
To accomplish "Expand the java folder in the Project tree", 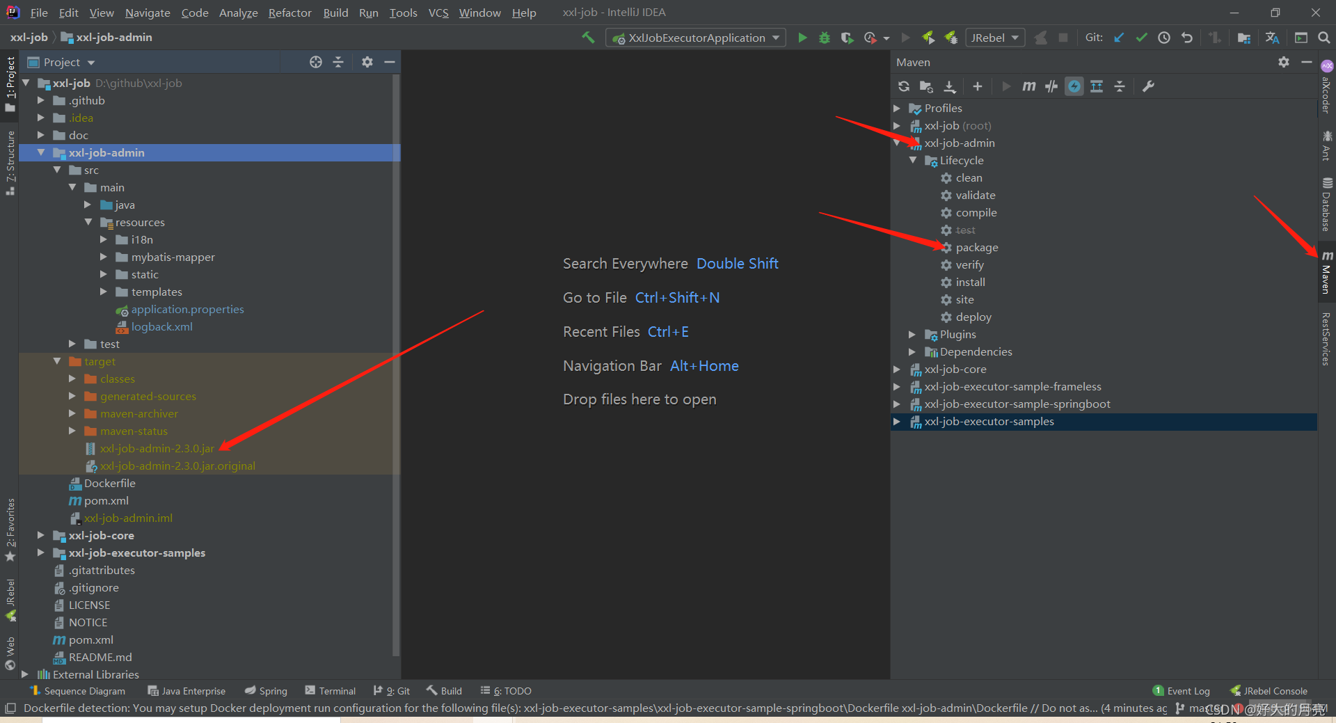I will point(88,205).
